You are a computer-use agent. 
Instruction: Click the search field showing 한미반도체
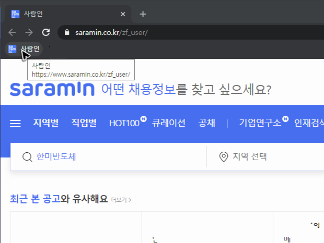[x=109, y=156]
